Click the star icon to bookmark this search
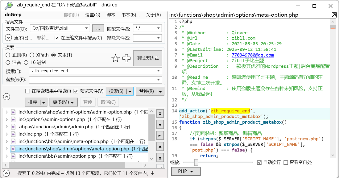 pyautogui.click(x=116, y=58)
